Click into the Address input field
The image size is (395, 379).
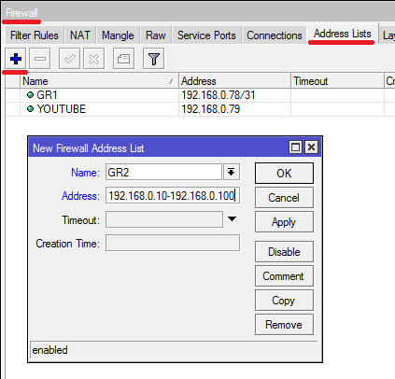click(173, 195)
